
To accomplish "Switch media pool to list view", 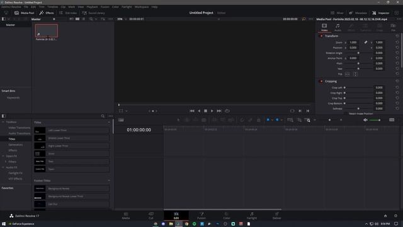I will 84,19.
